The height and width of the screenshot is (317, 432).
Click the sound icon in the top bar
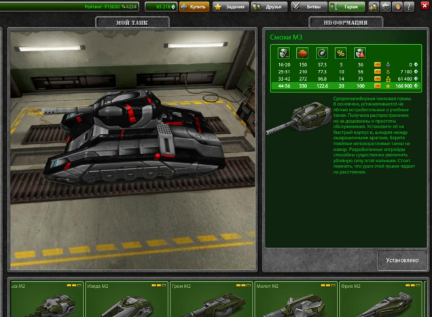pos(374,7)
